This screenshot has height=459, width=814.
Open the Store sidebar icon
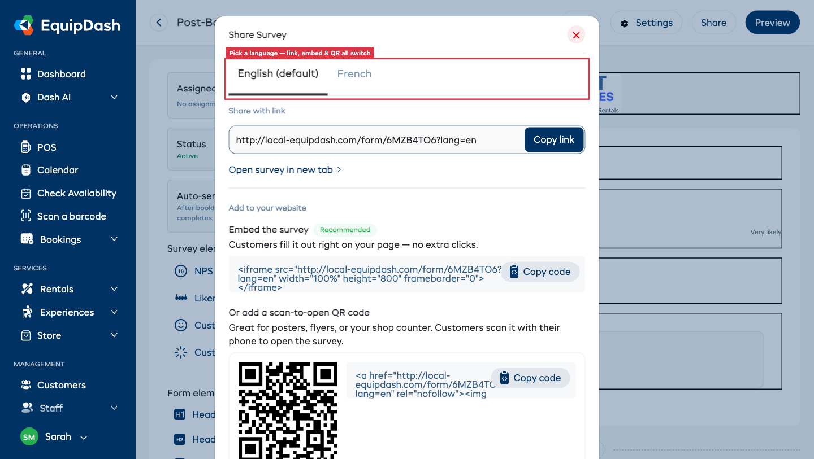(x=25, y=335)
